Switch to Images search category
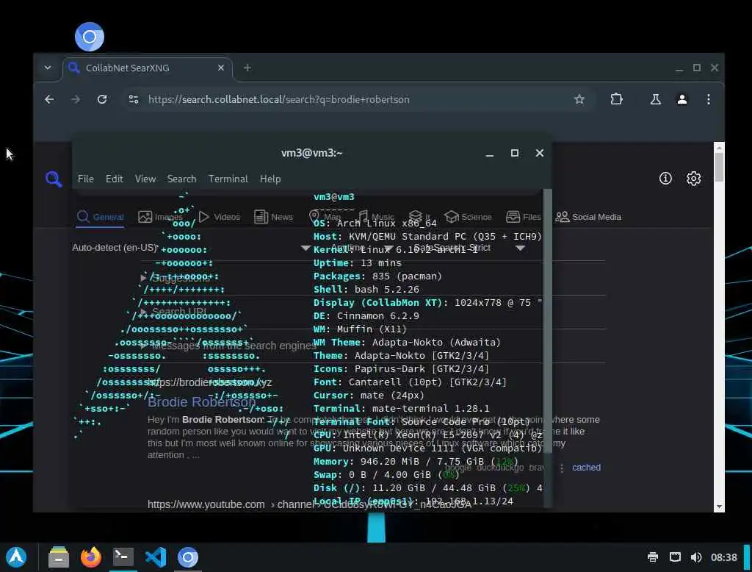The image size is (752, 572). click(x=159, y=217)
